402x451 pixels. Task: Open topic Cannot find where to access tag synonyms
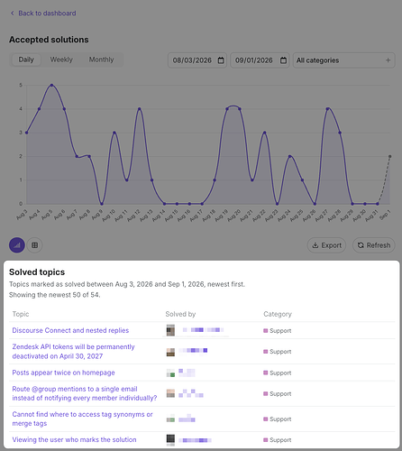82,419
